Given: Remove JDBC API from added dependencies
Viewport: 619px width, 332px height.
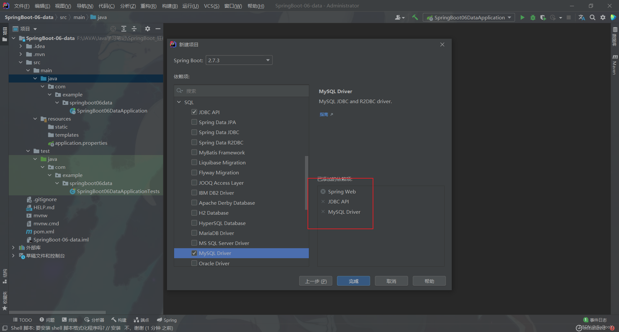Looking at the screenshot, I should point(323,201).
